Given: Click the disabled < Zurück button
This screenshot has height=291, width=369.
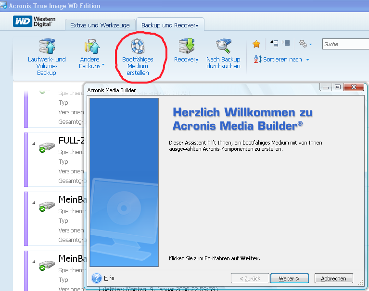Looking at the screenshot, I should pos(250,279).
